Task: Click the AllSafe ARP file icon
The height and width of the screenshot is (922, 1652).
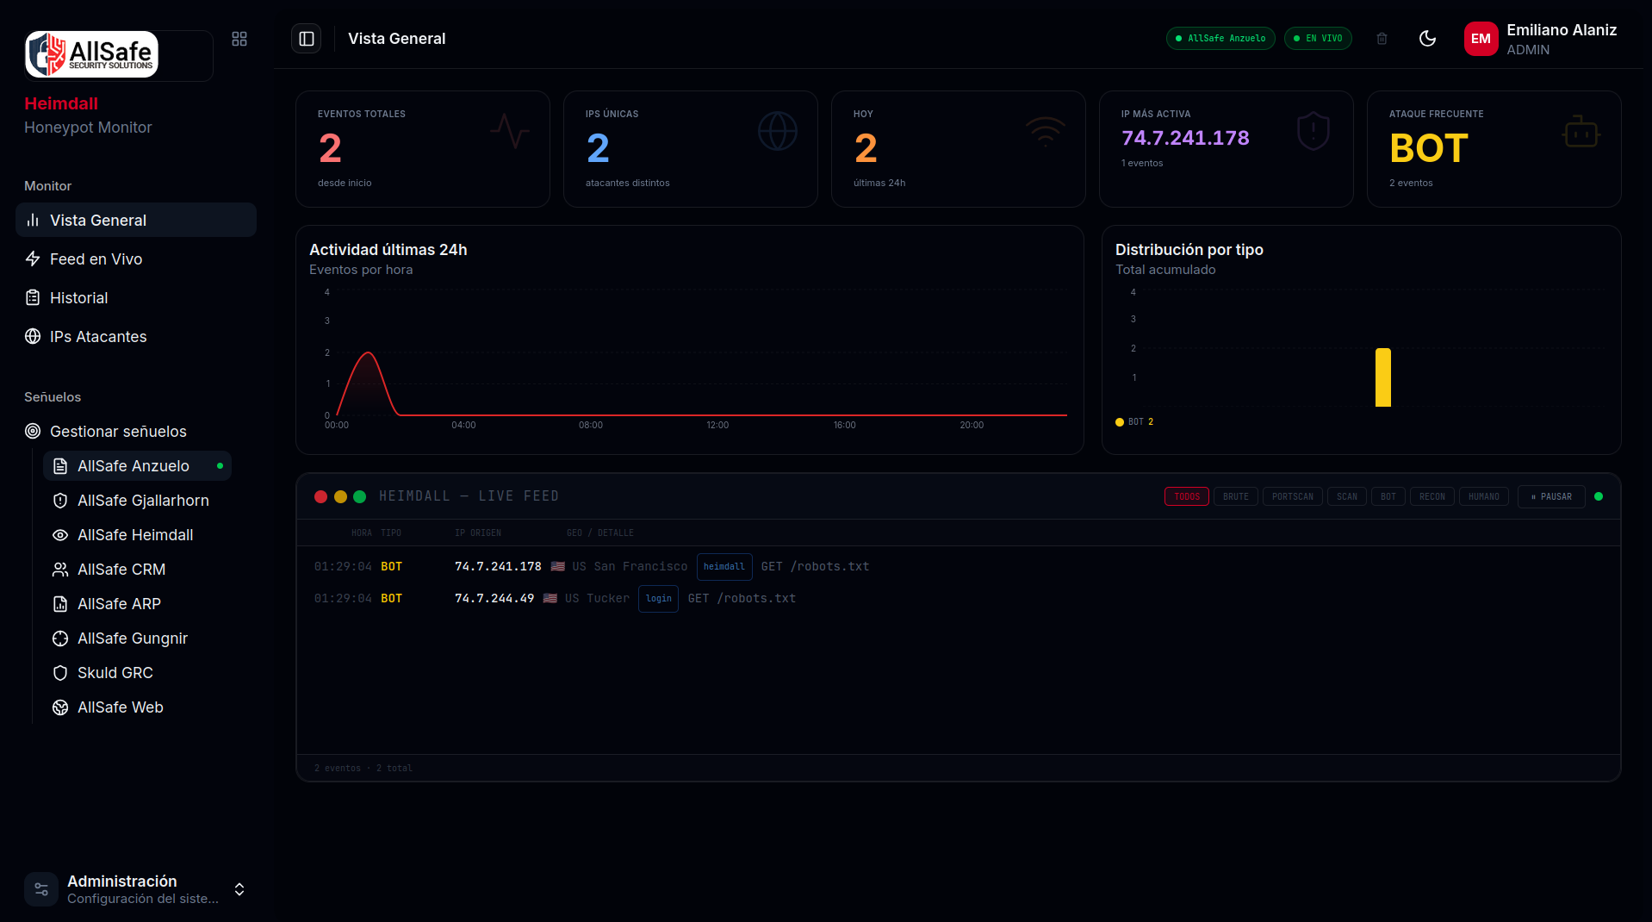Action: click(x=60, y=604)
